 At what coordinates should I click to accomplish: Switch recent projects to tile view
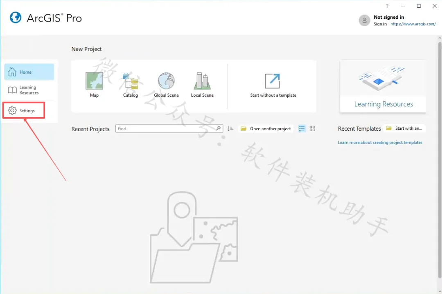pyautogui.click(x=312, y=129)
